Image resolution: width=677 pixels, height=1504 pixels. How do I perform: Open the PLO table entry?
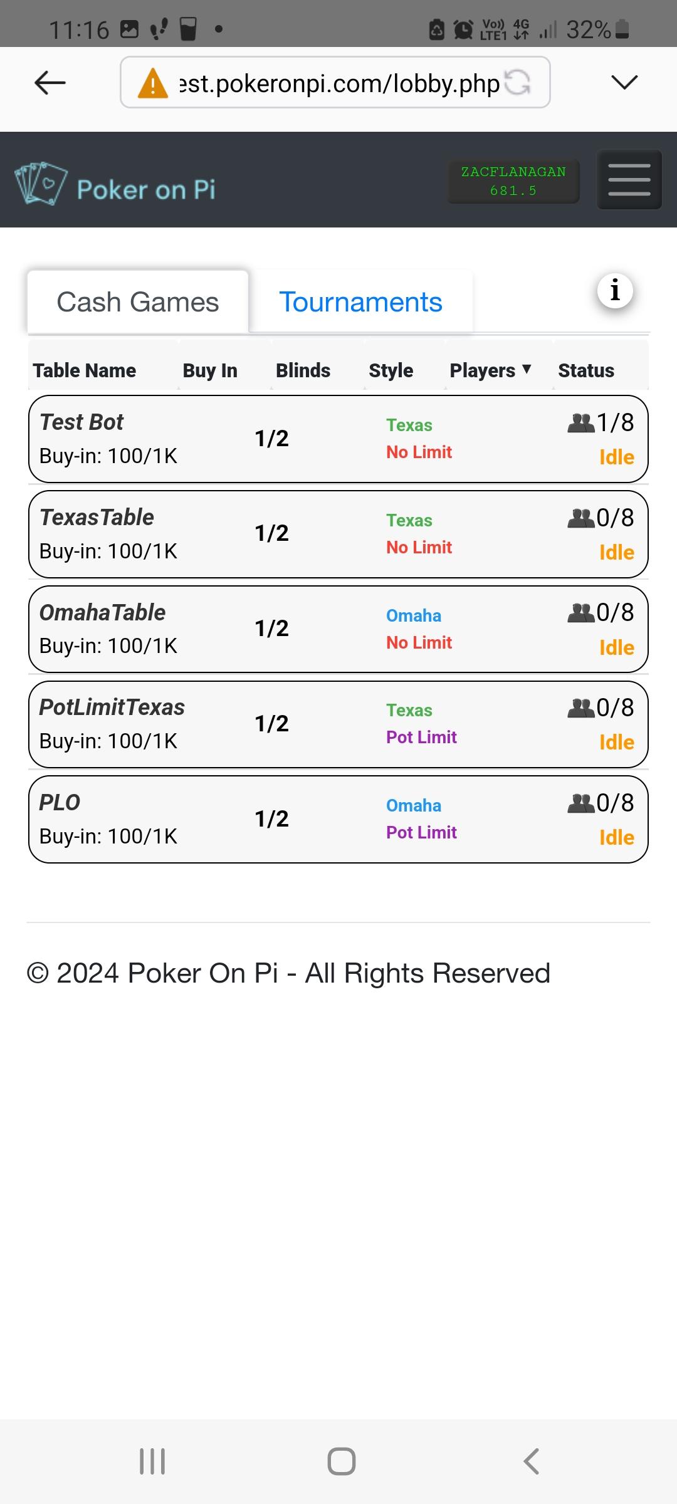[338, 820]
